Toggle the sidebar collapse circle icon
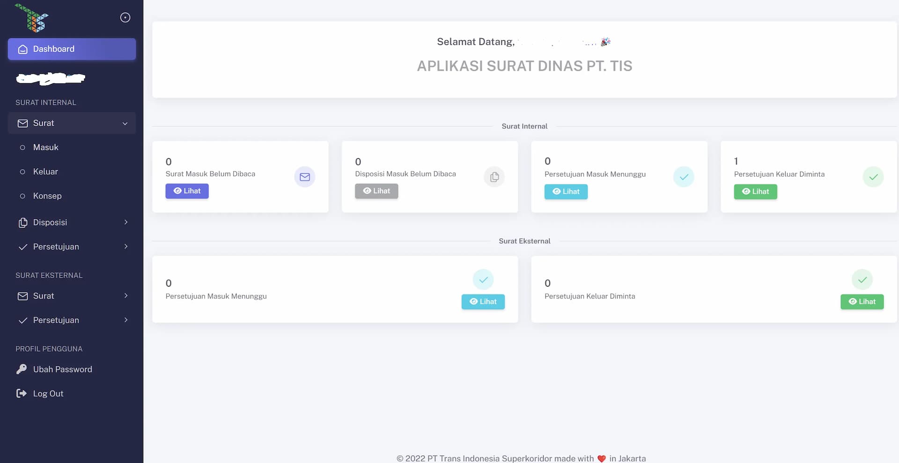This screenshot has height=463, width=899. tap(125, 17)
